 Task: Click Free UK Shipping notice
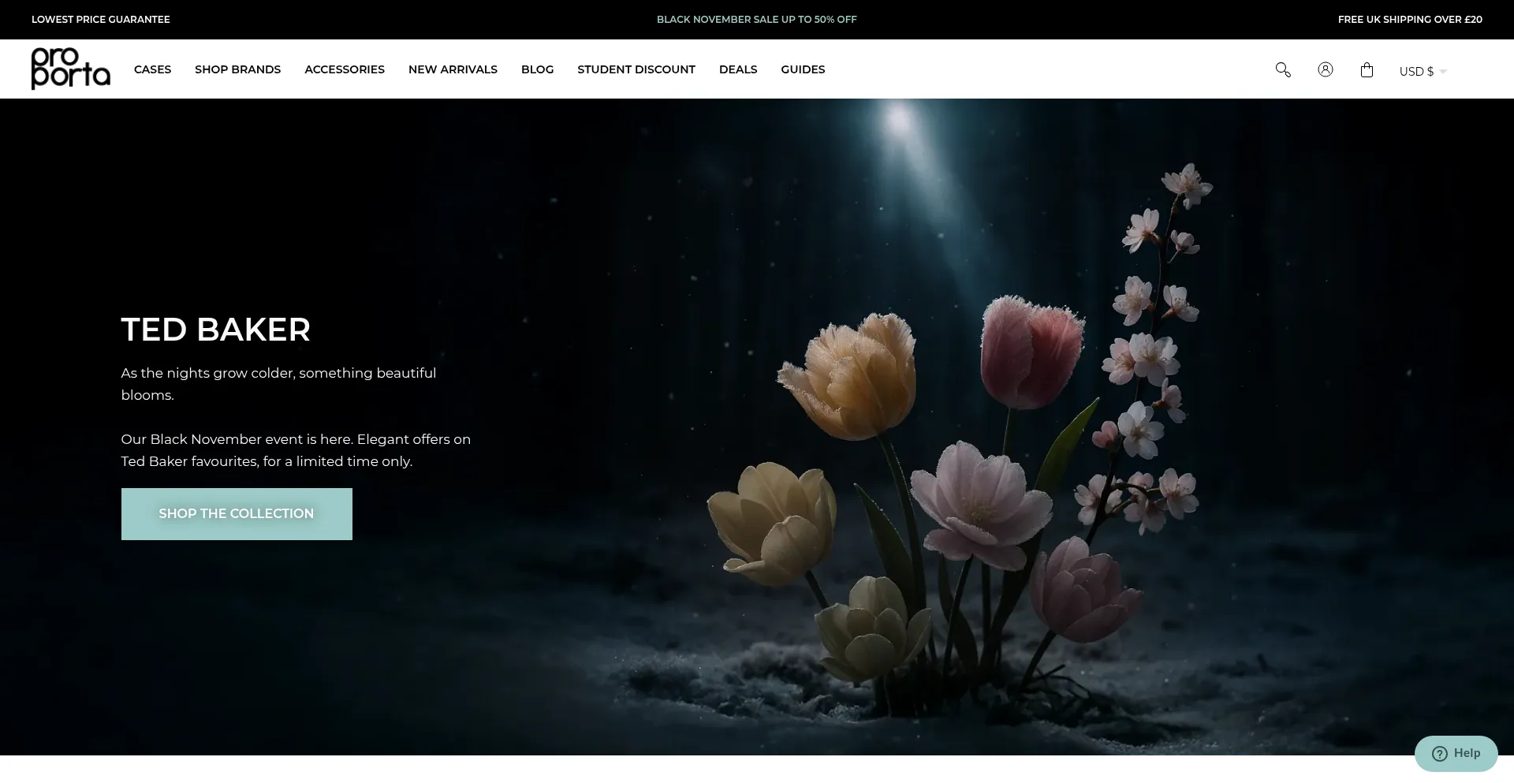(1409, 20)
